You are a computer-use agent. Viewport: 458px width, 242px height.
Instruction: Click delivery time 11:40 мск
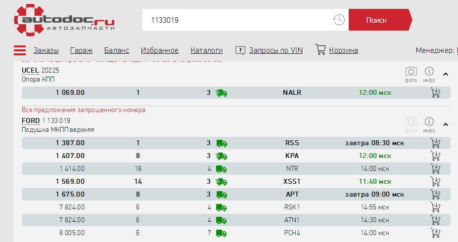coord(375,181)
